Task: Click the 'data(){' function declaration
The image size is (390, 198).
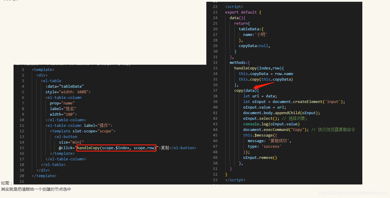Action: point(238,18)
